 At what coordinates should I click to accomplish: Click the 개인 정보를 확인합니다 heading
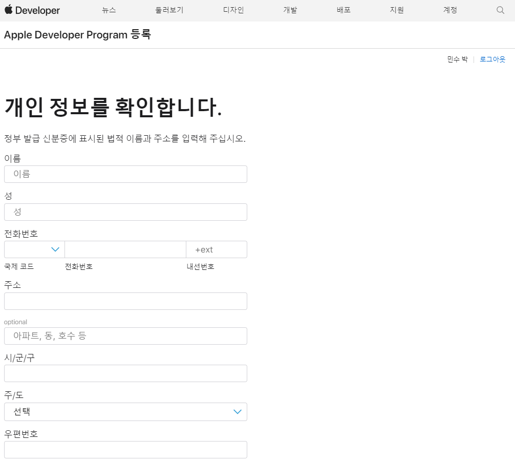coord(113,107)
